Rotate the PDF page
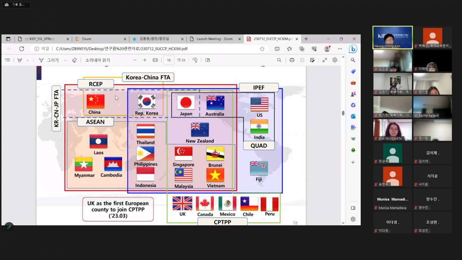 tap(196, 60)
